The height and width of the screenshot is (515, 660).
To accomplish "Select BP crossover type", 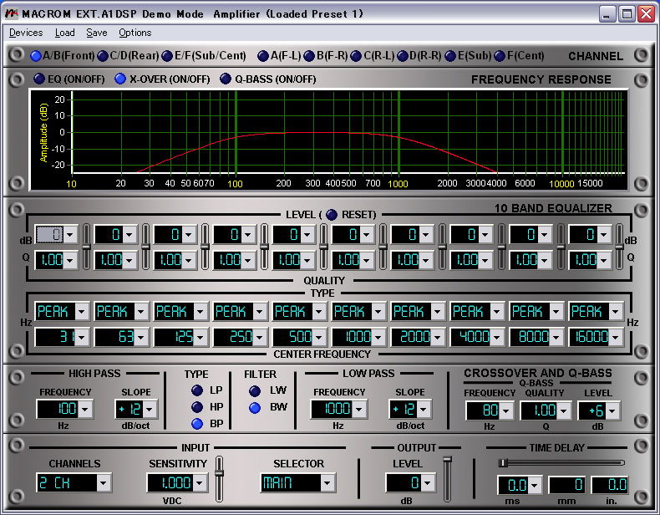I will [197, 424].
